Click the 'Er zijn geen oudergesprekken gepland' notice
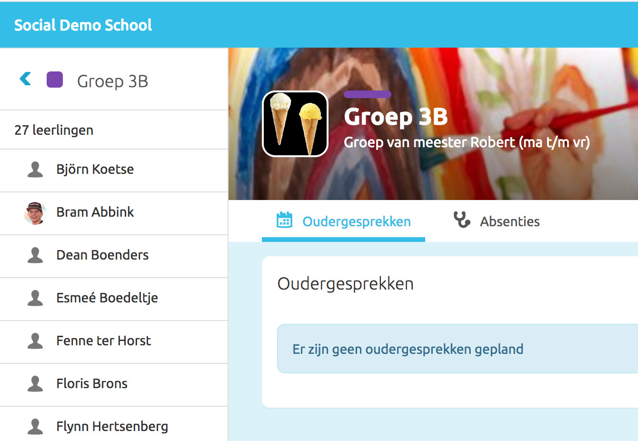The width and height of the screenshot is (638, 441). (408, 349)
